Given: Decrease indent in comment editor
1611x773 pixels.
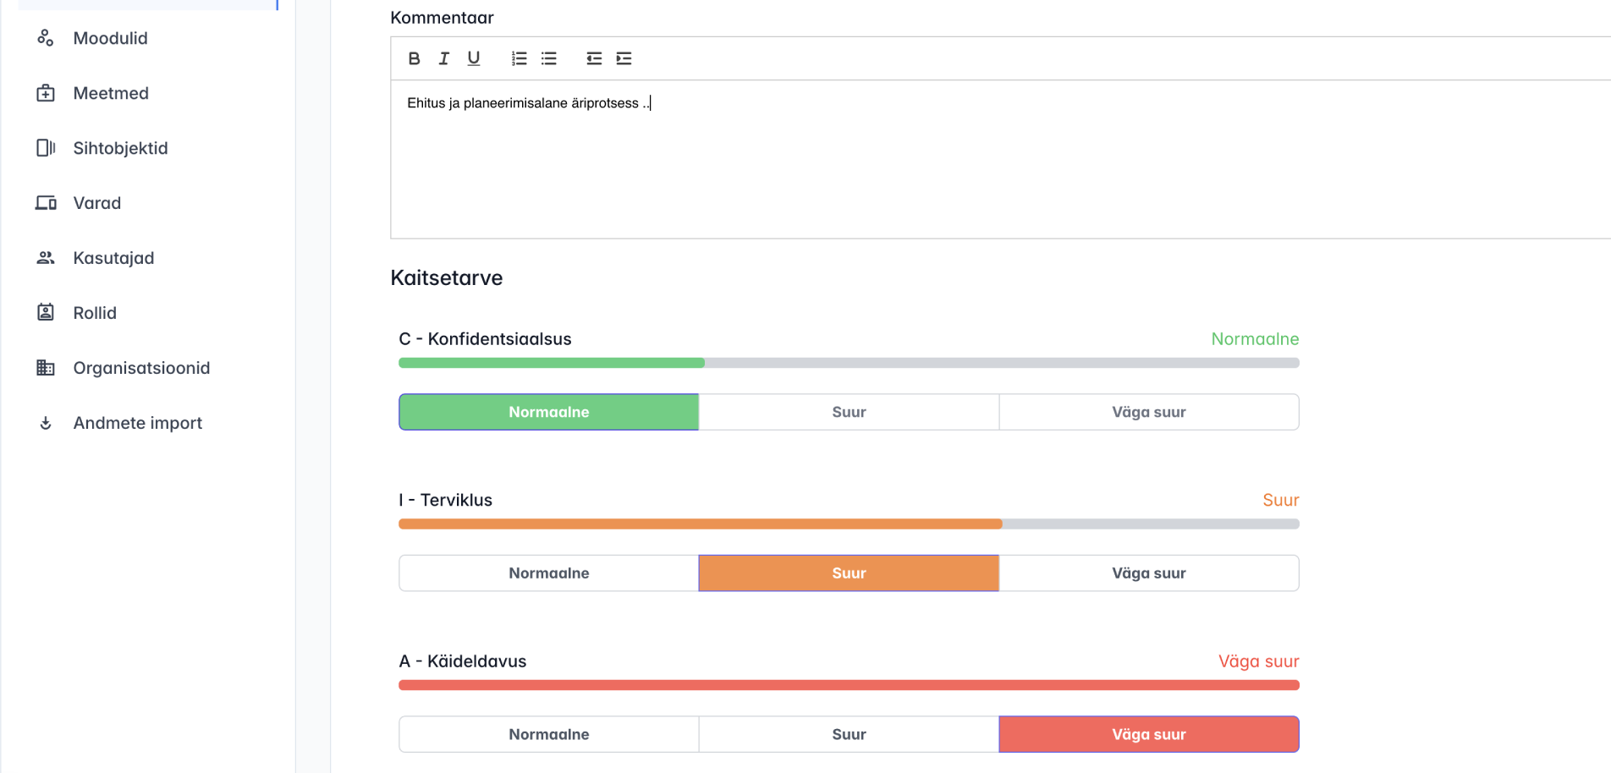Looking at the screenshot, I should pyautogui.click(x=594, y=58).
